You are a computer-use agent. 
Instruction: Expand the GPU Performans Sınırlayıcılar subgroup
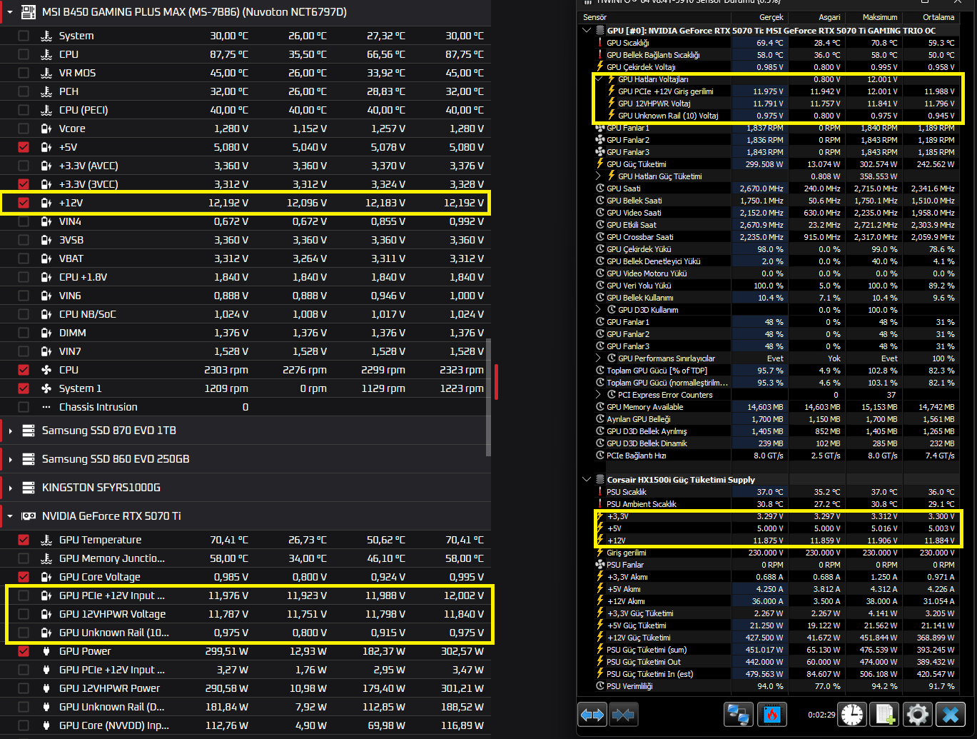click(599, 358)
